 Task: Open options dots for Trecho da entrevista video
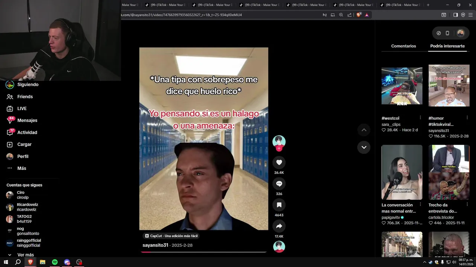(x=467, y=204)
